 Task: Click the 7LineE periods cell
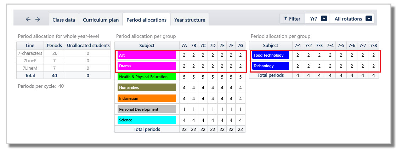coord(54,61)
